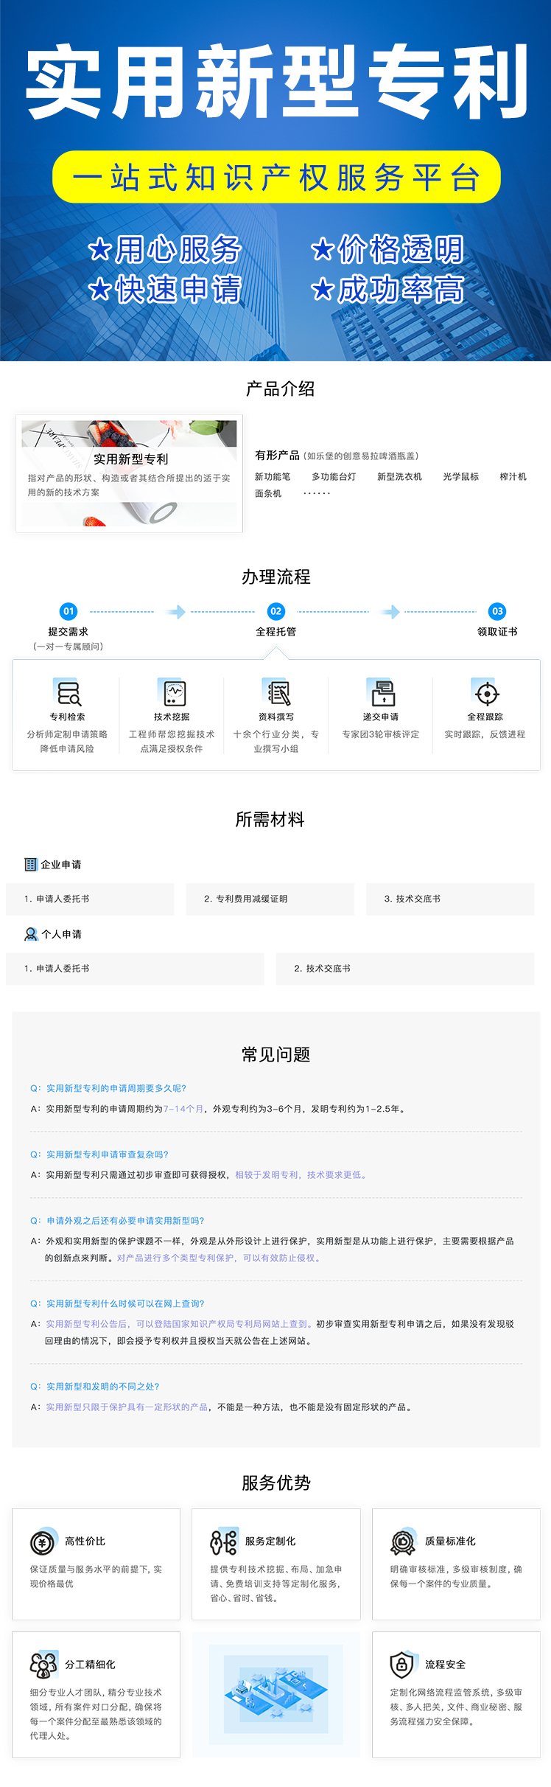Click the 流程安全 shield lock icon
Image resolution: width=551 pixels, height=1787 pixels.
click(x=402, y=1665)
